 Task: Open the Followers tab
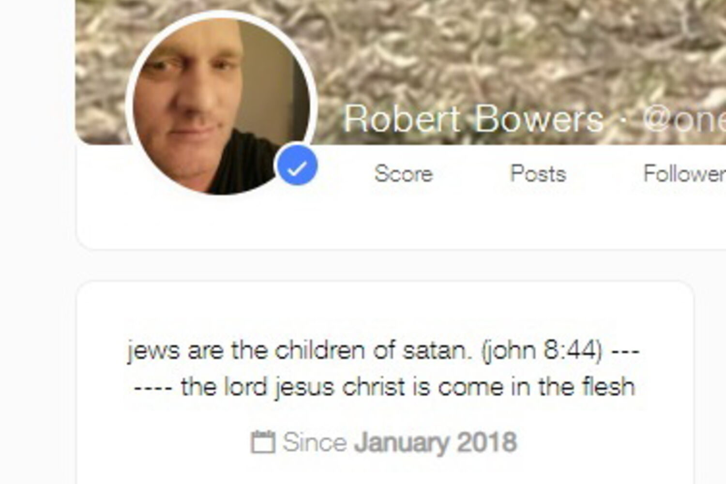(x=684, y=173)
